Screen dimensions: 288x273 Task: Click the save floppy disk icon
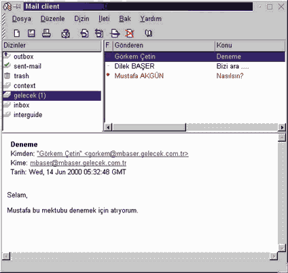click(31, 33)
